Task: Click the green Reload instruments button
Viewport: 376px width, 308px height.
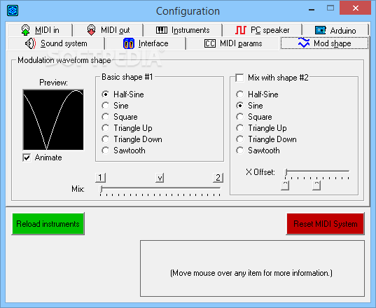Action: pyautogui.click(x=48, y=223)
